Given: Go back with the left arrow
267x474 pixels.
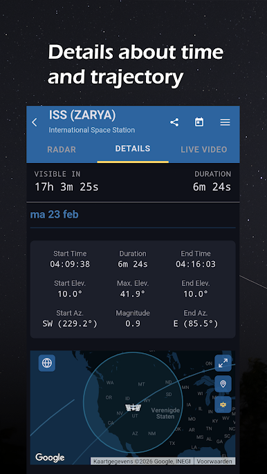Looking at the screenshot, I should point(35,122).
